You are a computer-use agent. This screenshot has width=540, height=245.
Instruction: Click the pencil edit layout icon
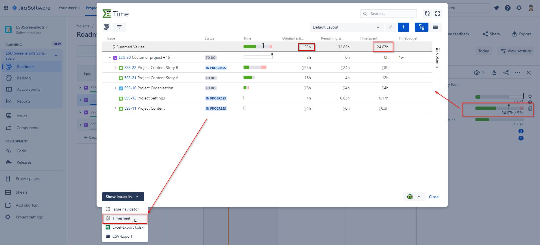(391, 27)
